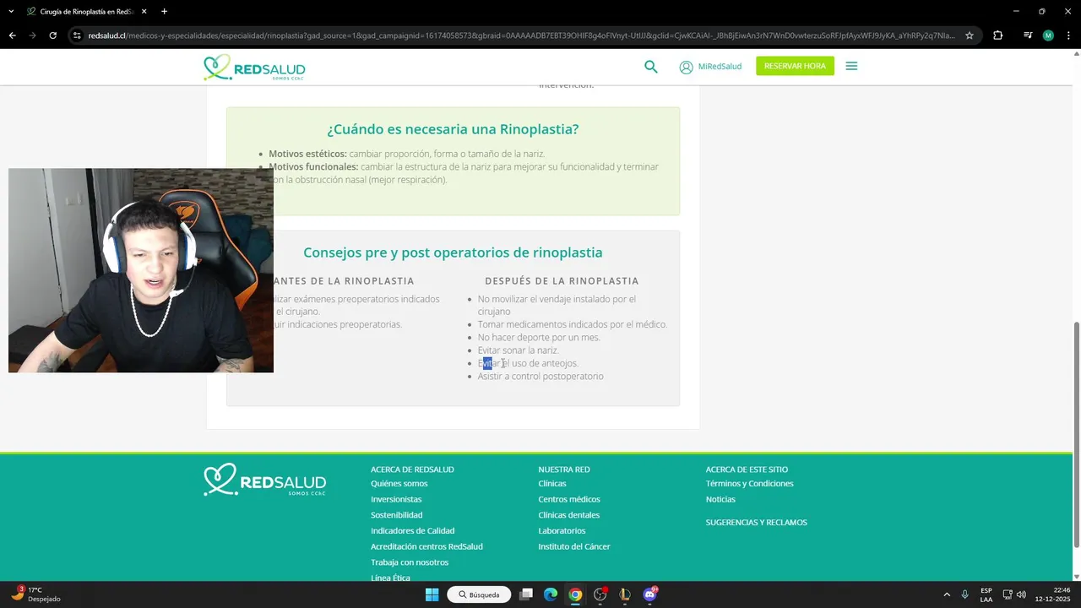Open the Laboratorios footer link
Viewport: 1081px width, 608px height.
562,530
